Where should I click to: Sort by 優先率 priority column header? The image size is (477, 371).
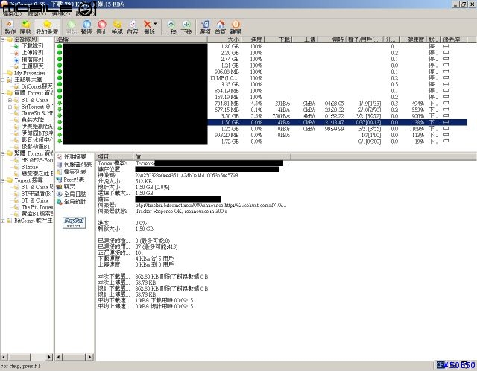(454, 39)
